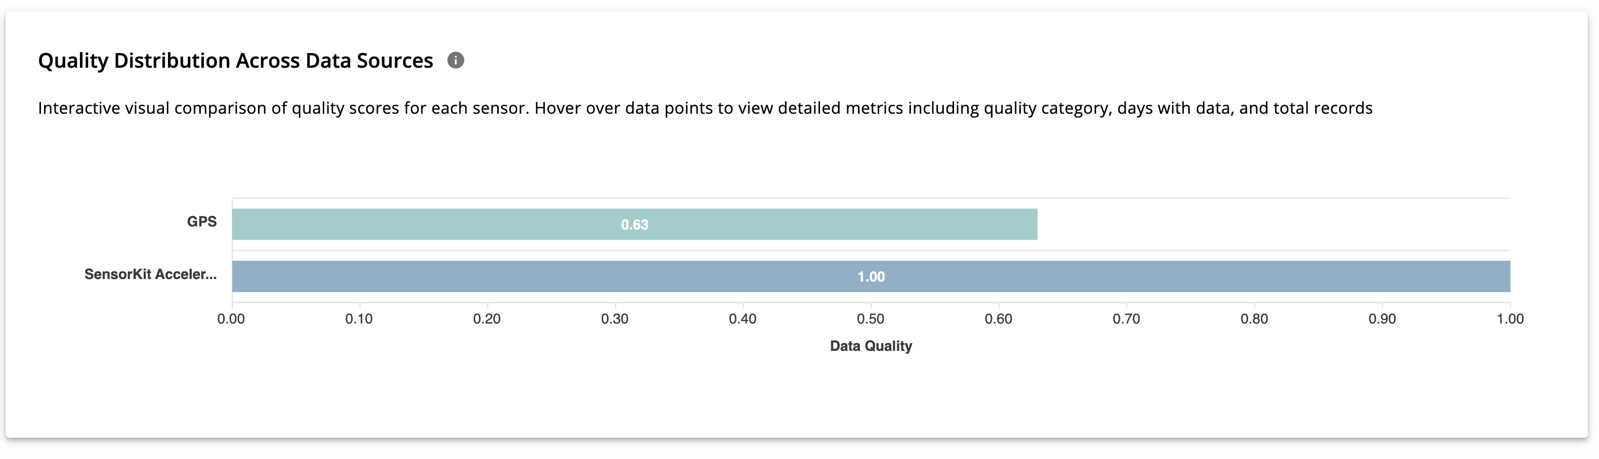The image size is (1599, 459).
Task: Click the 0.40 x-axis tick label
Action: tap(743, 319)
